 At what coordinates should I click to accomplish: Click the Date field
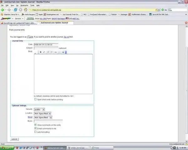coord(46,45)
